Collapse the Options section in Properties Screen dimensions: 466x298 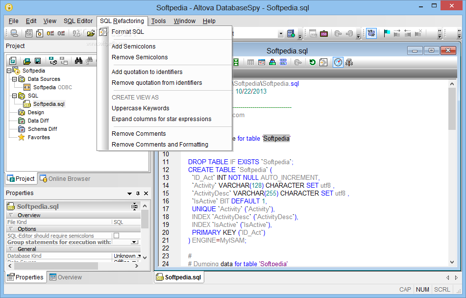tap(11, 229)
